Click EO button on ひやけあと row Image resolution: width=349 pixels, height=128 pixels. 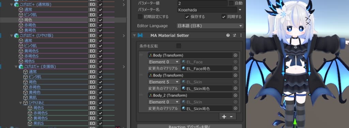click(x=93, y=103)
